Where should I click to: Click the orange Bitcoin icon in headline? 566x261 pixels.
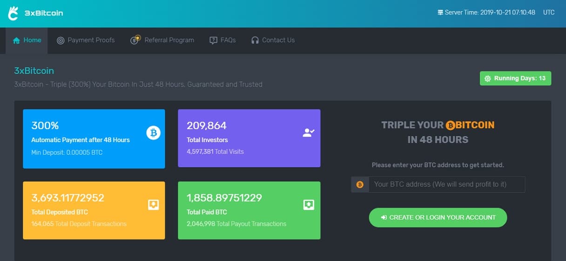(450, 125)
